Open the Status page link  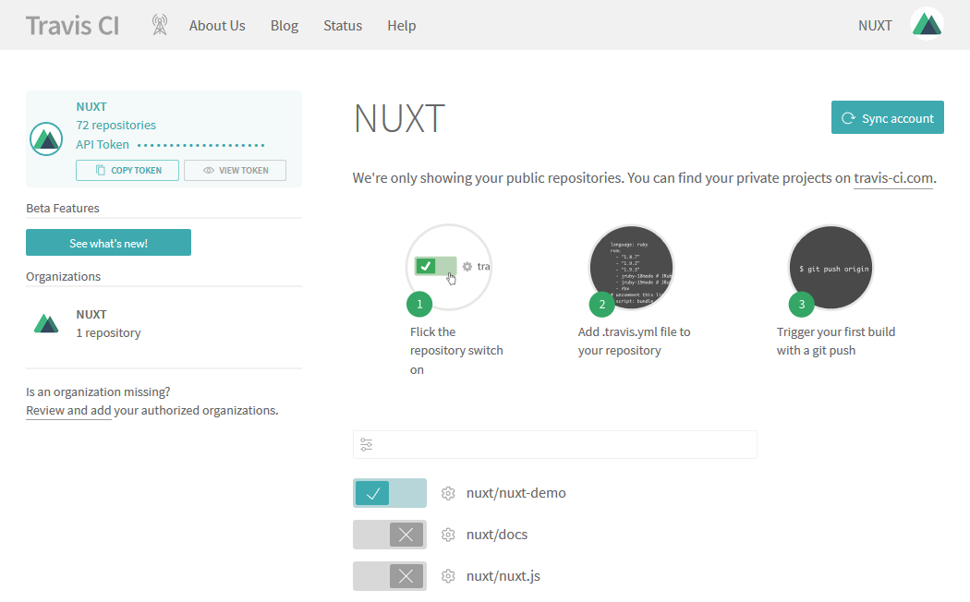(343, 26)
